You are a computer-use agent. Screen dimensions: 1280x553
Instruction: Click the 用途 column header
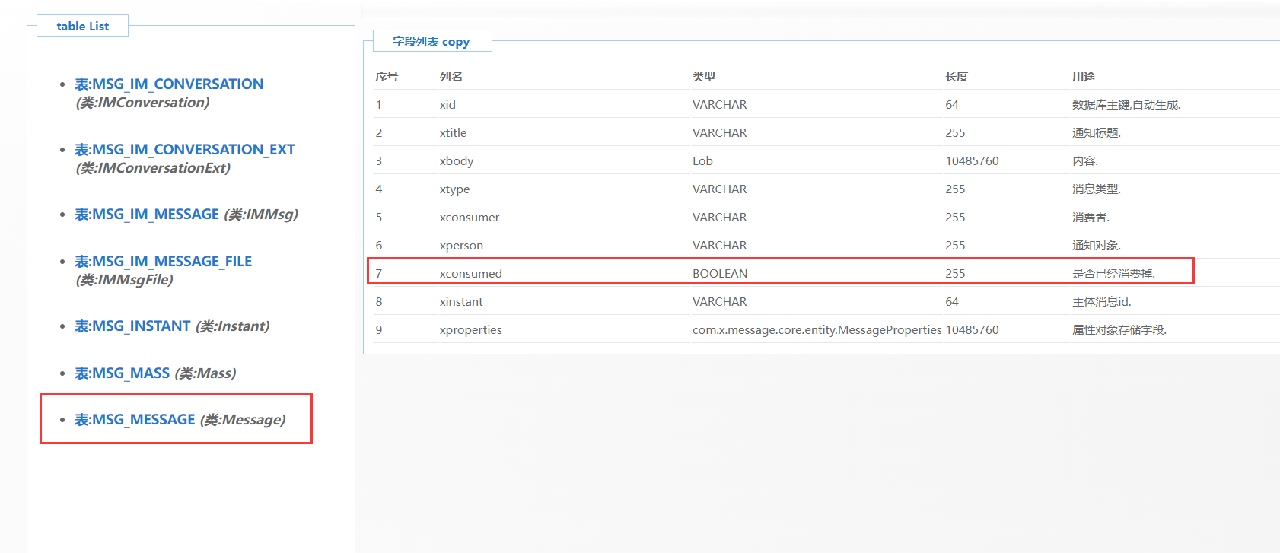(1084, 77)
